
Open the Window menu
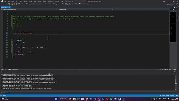[57, 1]
